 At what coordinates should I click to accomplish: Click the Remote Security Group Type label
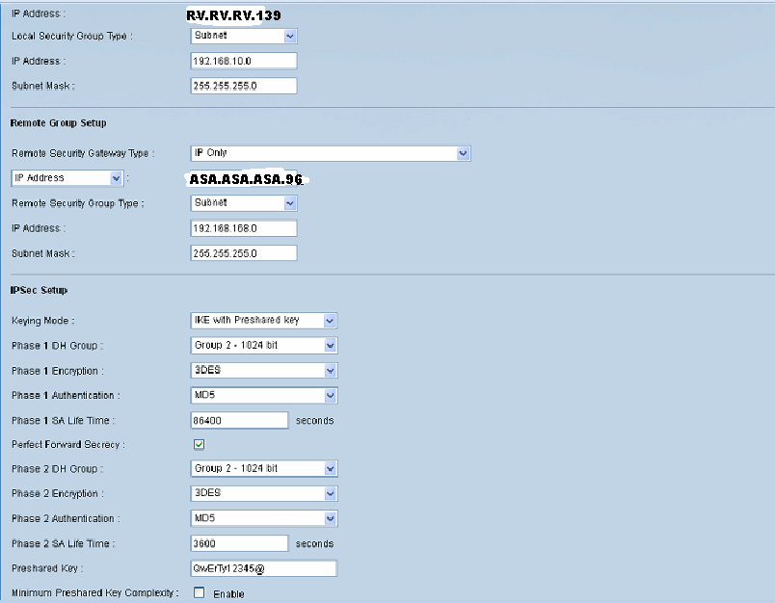(x=78, y=203)
